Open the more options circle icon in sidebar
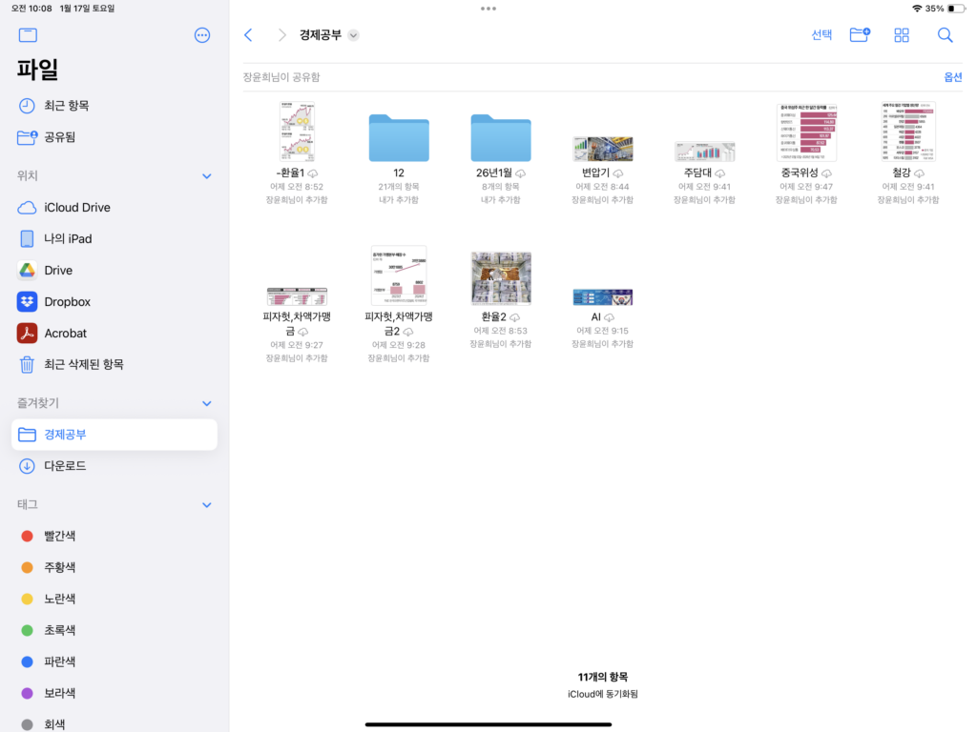The image size is (977, 732). (x=201, y=34)
